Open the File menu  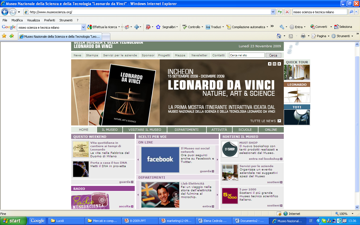(5, 20)
